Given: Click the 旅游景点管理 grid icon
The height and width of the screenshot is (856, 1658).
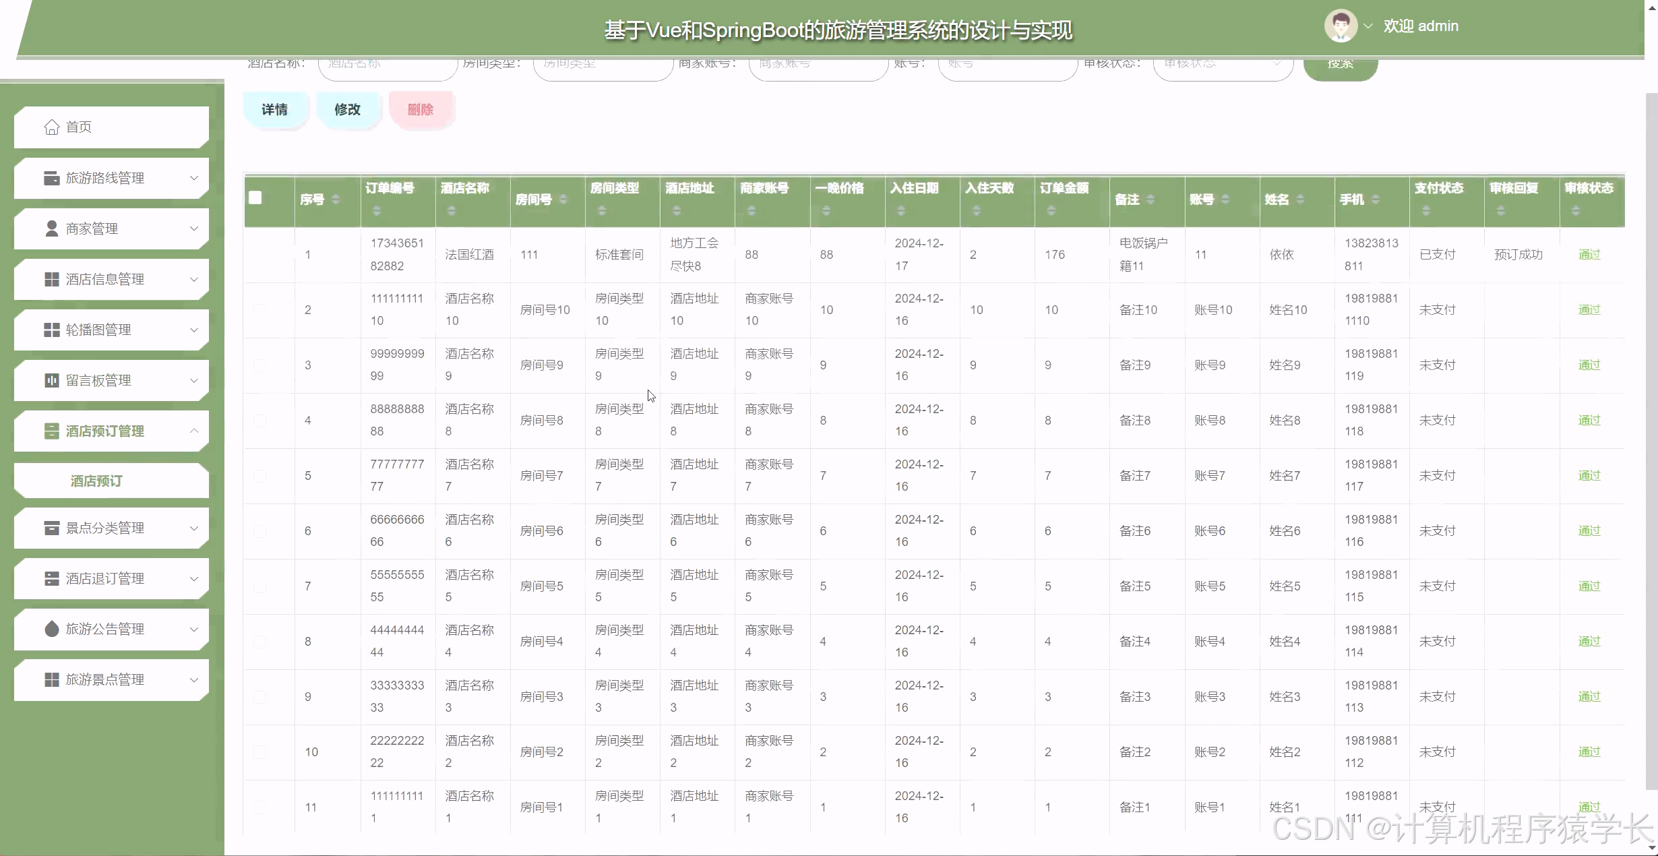Looking at the screenshot, I should 51,679.
